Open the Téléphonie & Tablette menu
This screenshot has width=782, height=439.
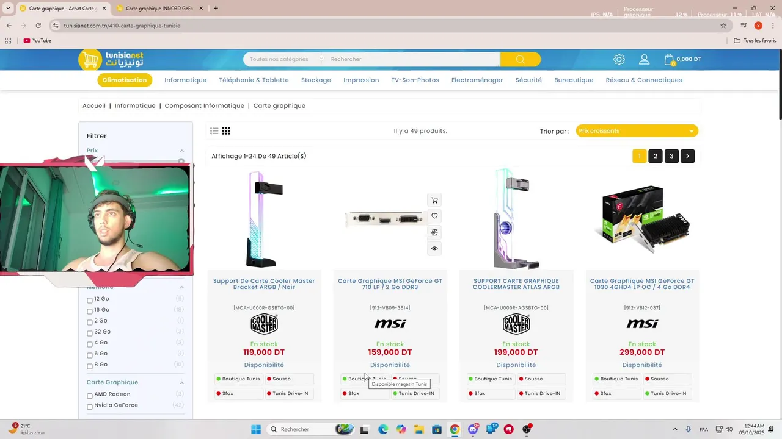[x=254, y=80]
